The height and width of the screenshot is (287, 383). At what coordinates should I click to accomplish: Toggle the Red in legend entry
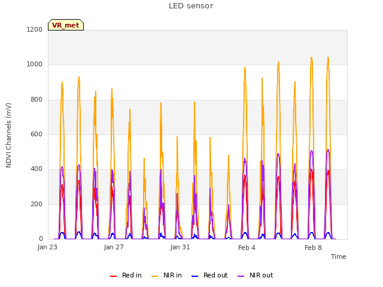coord(126,275)
